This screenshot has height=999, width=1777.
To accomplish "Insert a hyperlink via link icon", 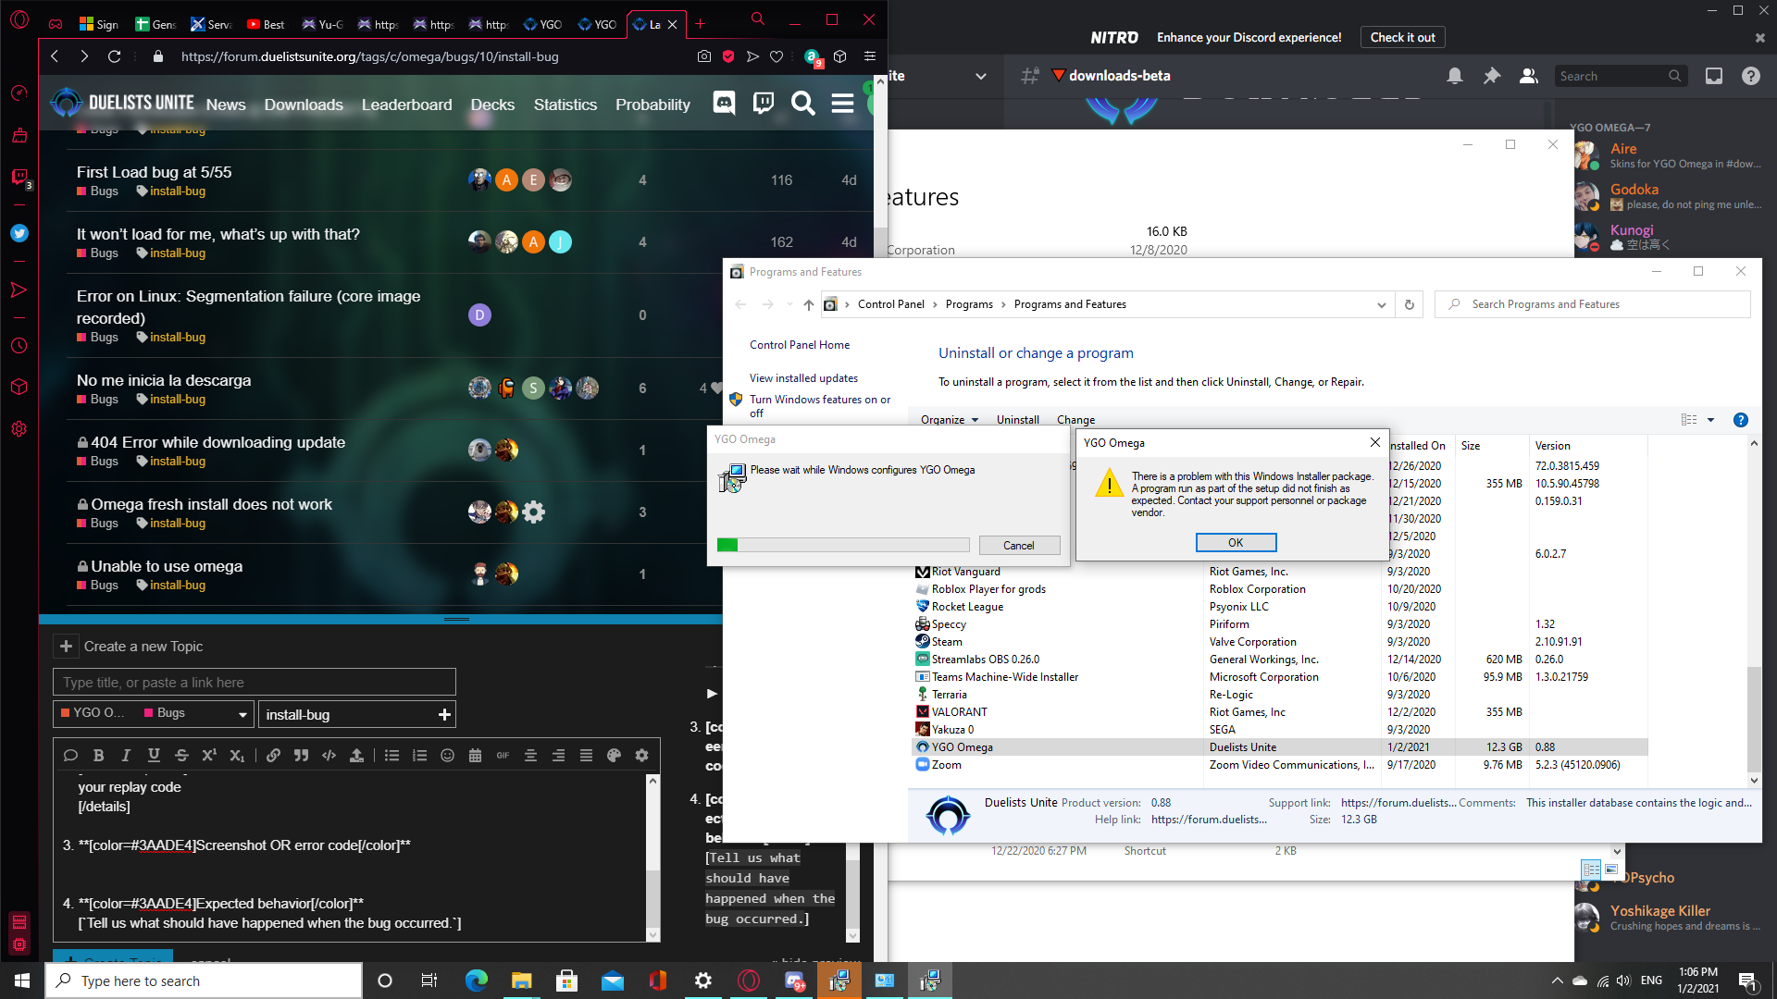I will pyautogui.click(x=273, y=756).
